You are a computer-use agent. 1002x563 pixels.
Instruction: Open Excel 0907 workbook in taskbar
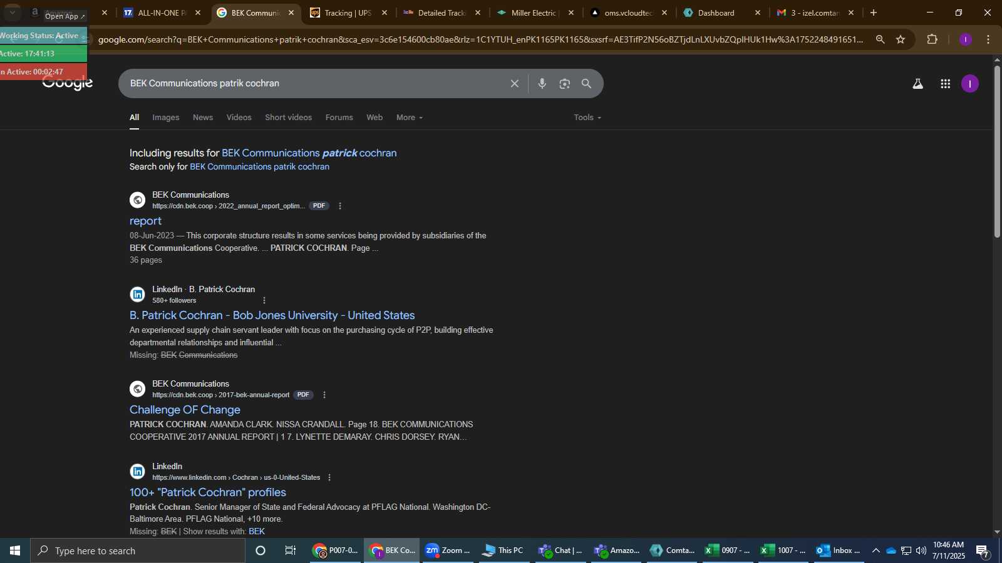tap(728, 550)
